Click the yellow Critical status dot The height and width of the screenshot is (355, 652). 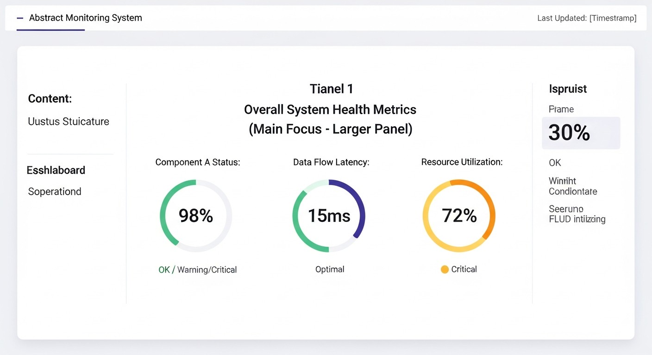click(x=445, y=269)
